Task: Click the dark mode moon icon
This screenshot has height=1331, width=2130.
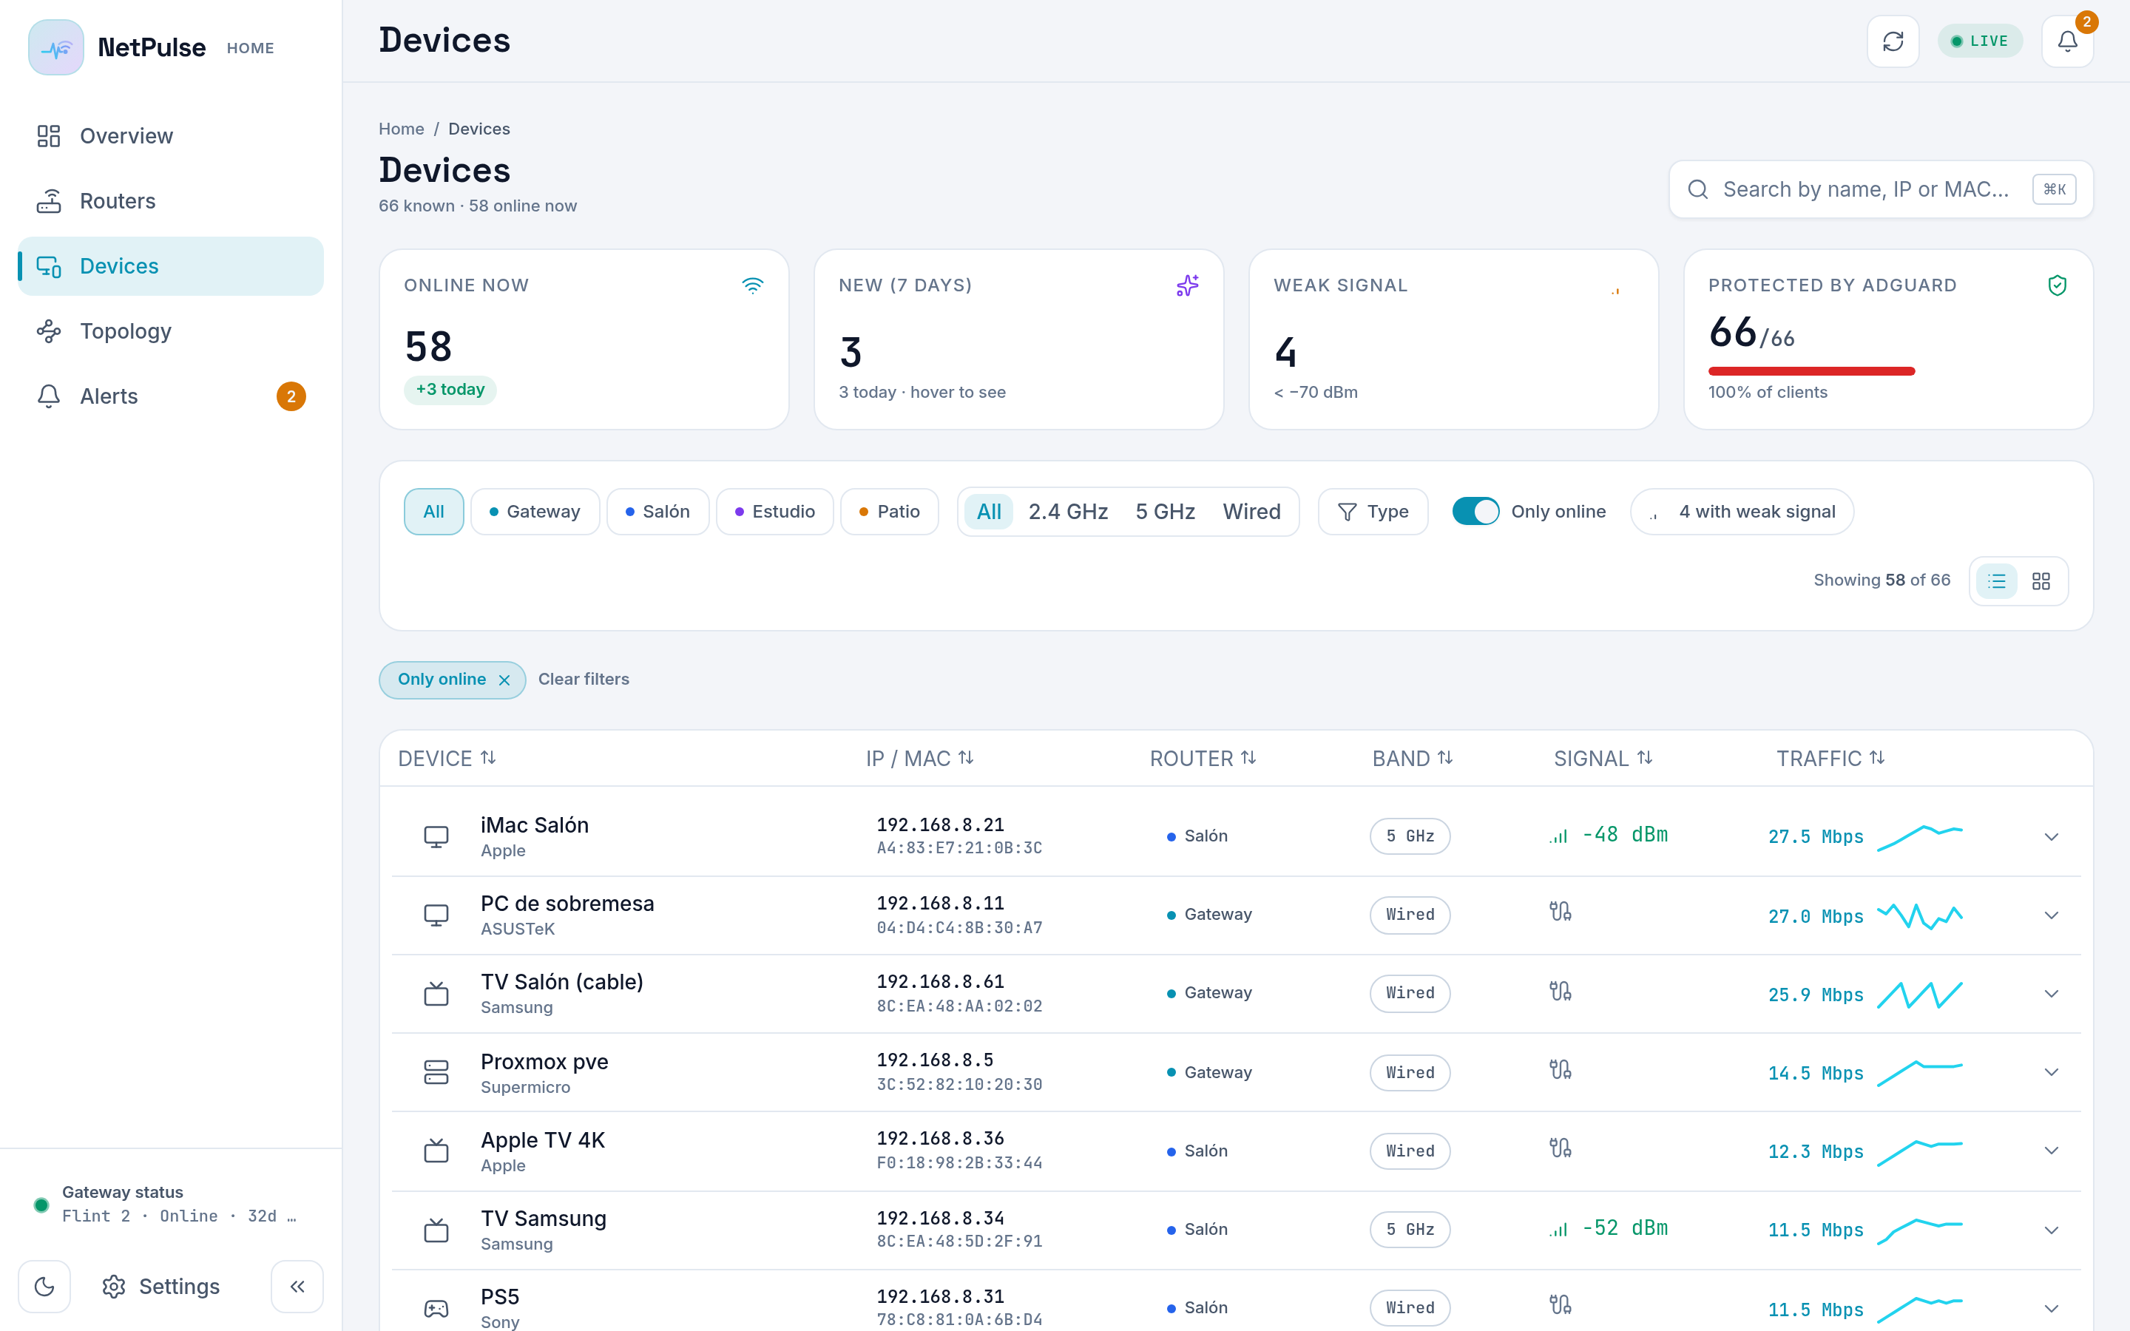Action: pos(44,1286)
